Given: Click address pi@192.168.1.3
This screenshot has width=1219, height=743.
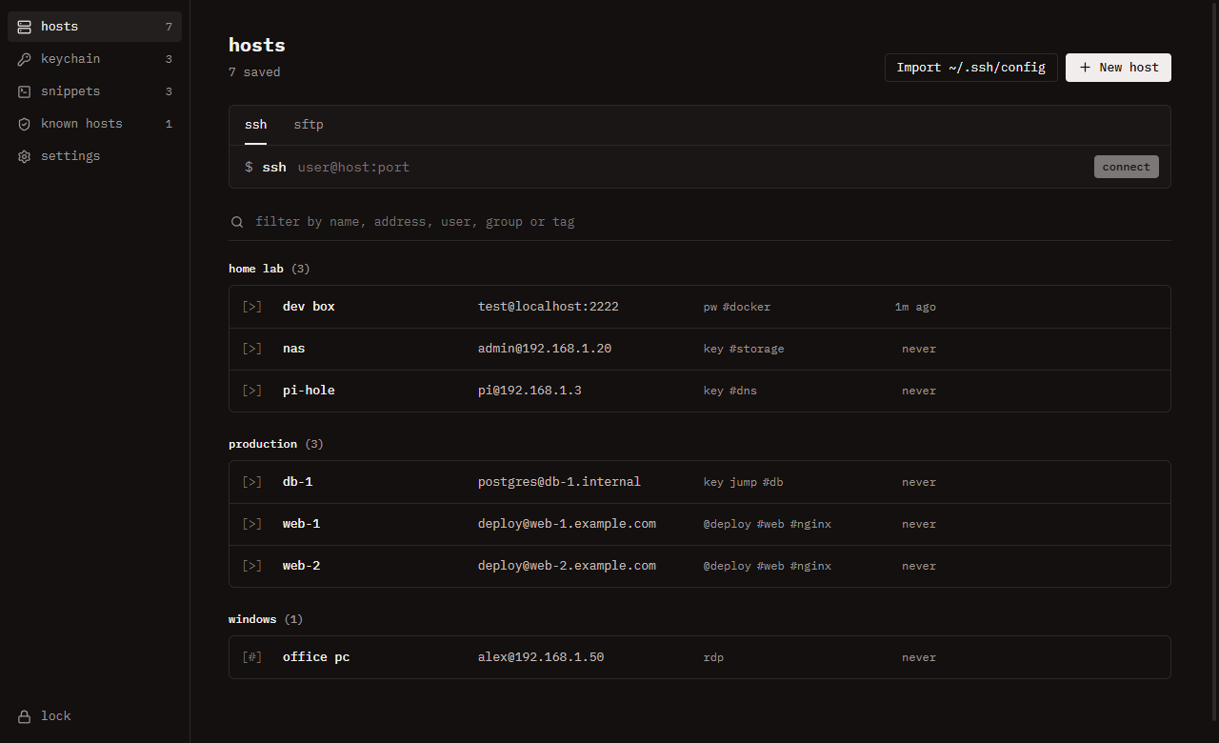Looking at the screenshot, I should click(530, 391).
